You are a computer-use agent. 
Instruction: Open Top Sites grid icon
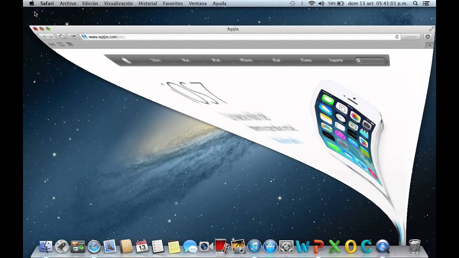coord(70,44)
